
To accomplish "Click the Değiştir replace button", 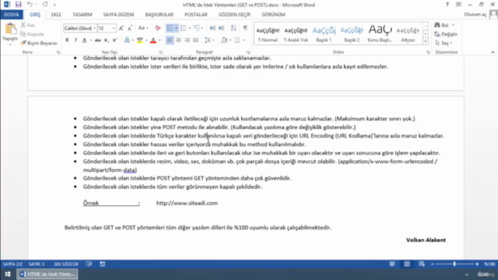I will tap(446, 34).
